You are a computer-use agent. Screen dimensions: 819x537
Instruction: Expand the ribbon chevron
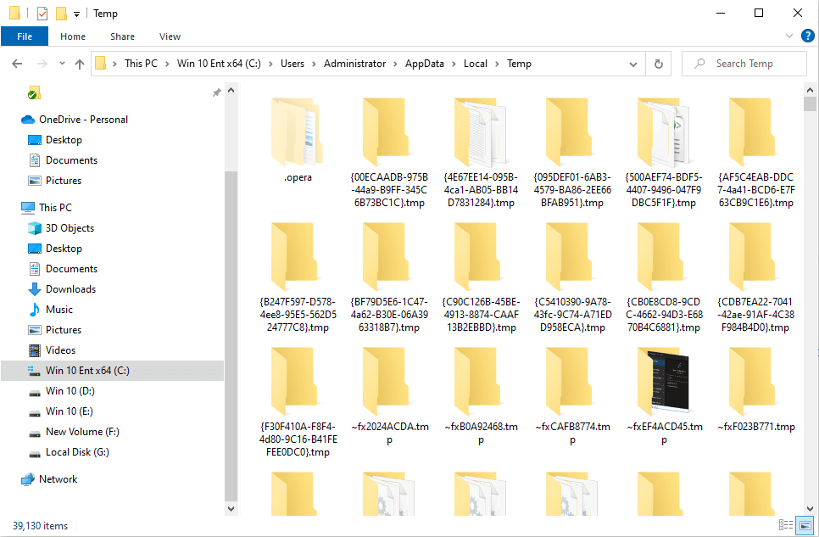[x=788, y=36]
